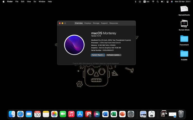Launch the App Store
This screenshot has width=193, height=120.
[x=80, y=114]
